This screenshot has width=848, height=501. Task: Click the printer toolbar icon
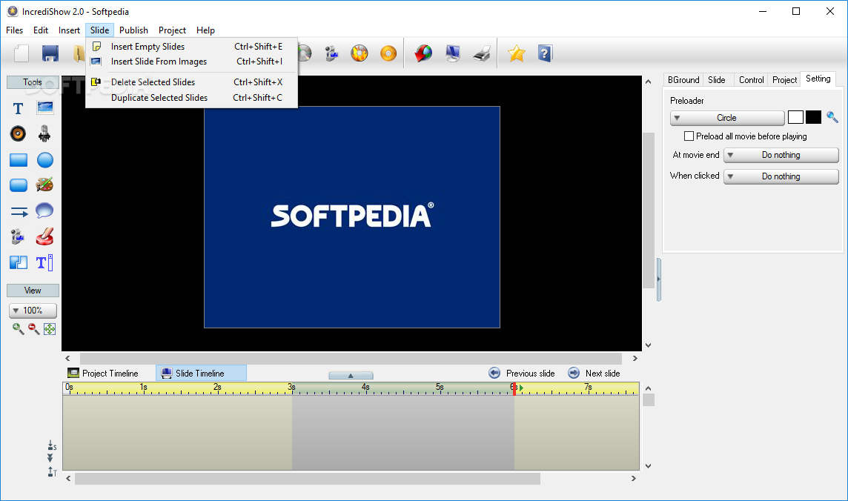tap(481, 53)
